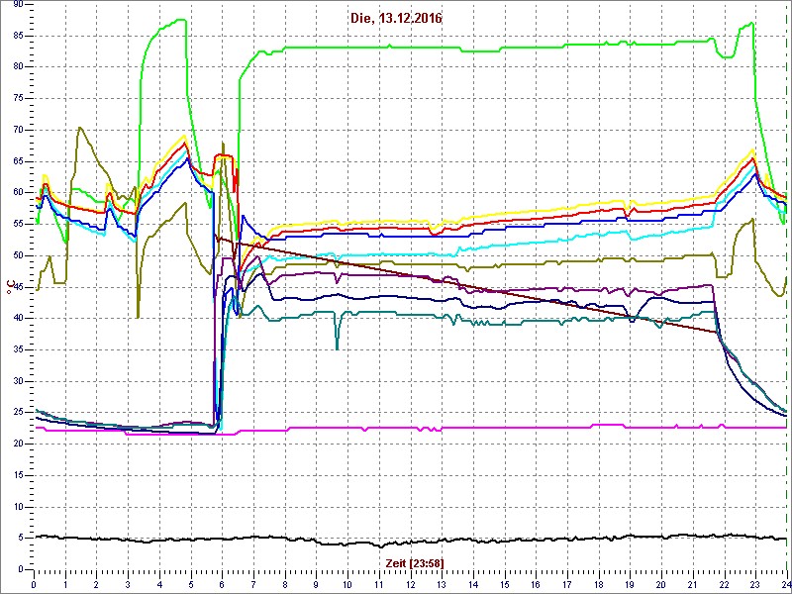
Task: Pick the 65 label on the temperature axis
Action: point(18,161)
